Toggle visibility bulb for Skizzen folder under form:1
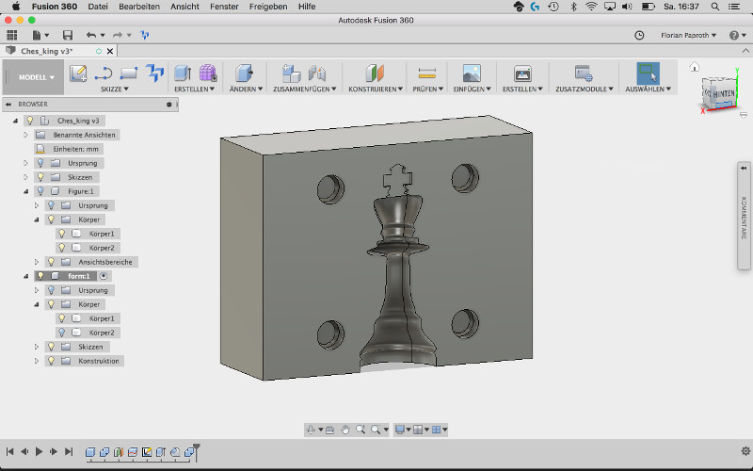The height and width of the screenshot is (471, 753). coord(51,347)
